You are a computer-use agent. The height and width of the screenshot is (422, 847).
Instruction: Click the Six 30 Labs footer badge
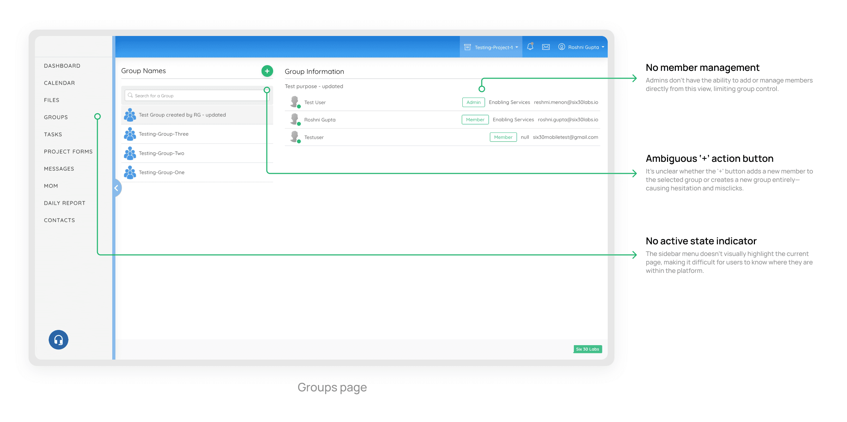coord(588,349)
